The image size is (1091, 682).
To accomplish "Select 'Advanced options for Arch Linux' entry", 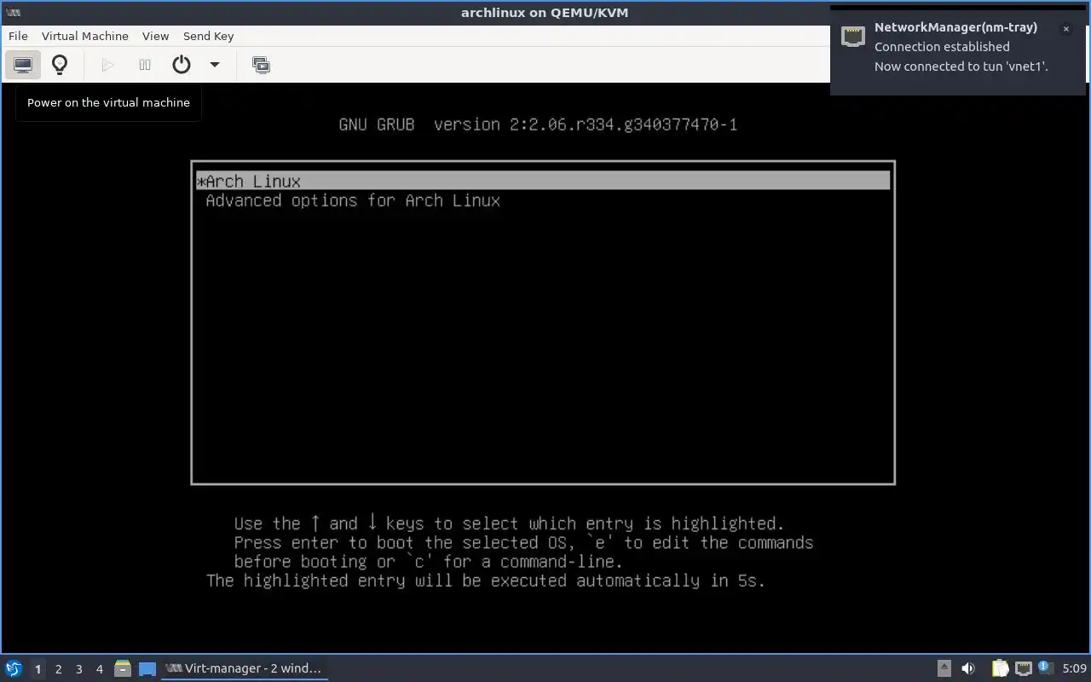I will coord(353,200).
